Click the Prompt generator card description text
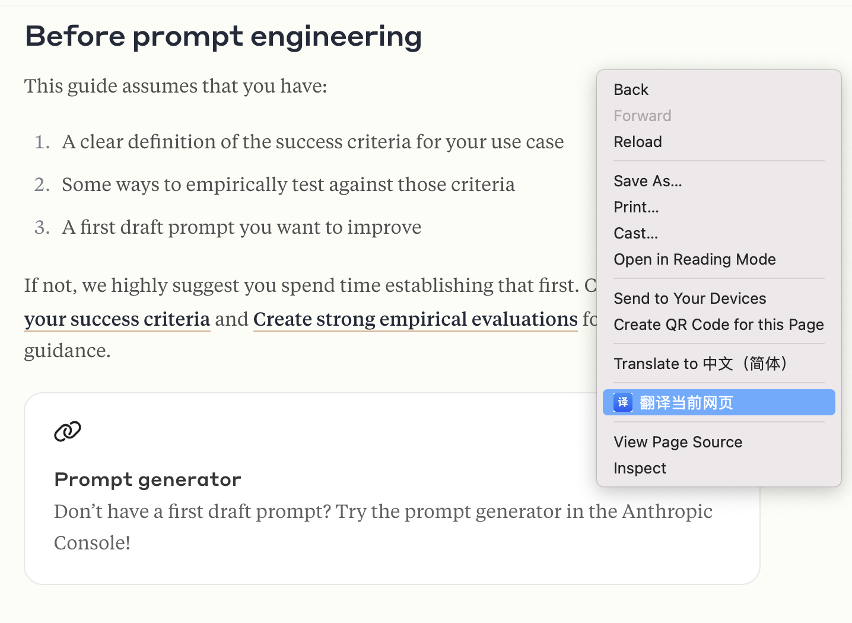 tap(383, 527)
